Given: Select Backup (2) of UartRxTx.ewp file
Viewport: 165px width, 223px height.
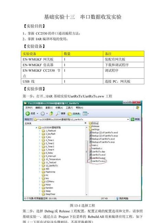Looking at the screenshot, I should click(103, 136).
